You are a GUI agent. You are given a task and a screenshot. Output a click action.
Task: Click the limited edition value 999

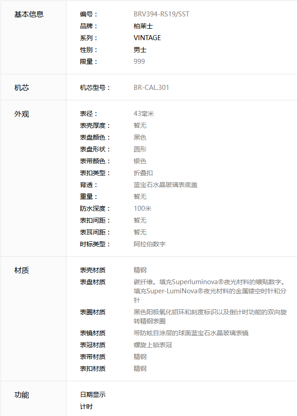(139, 62)
